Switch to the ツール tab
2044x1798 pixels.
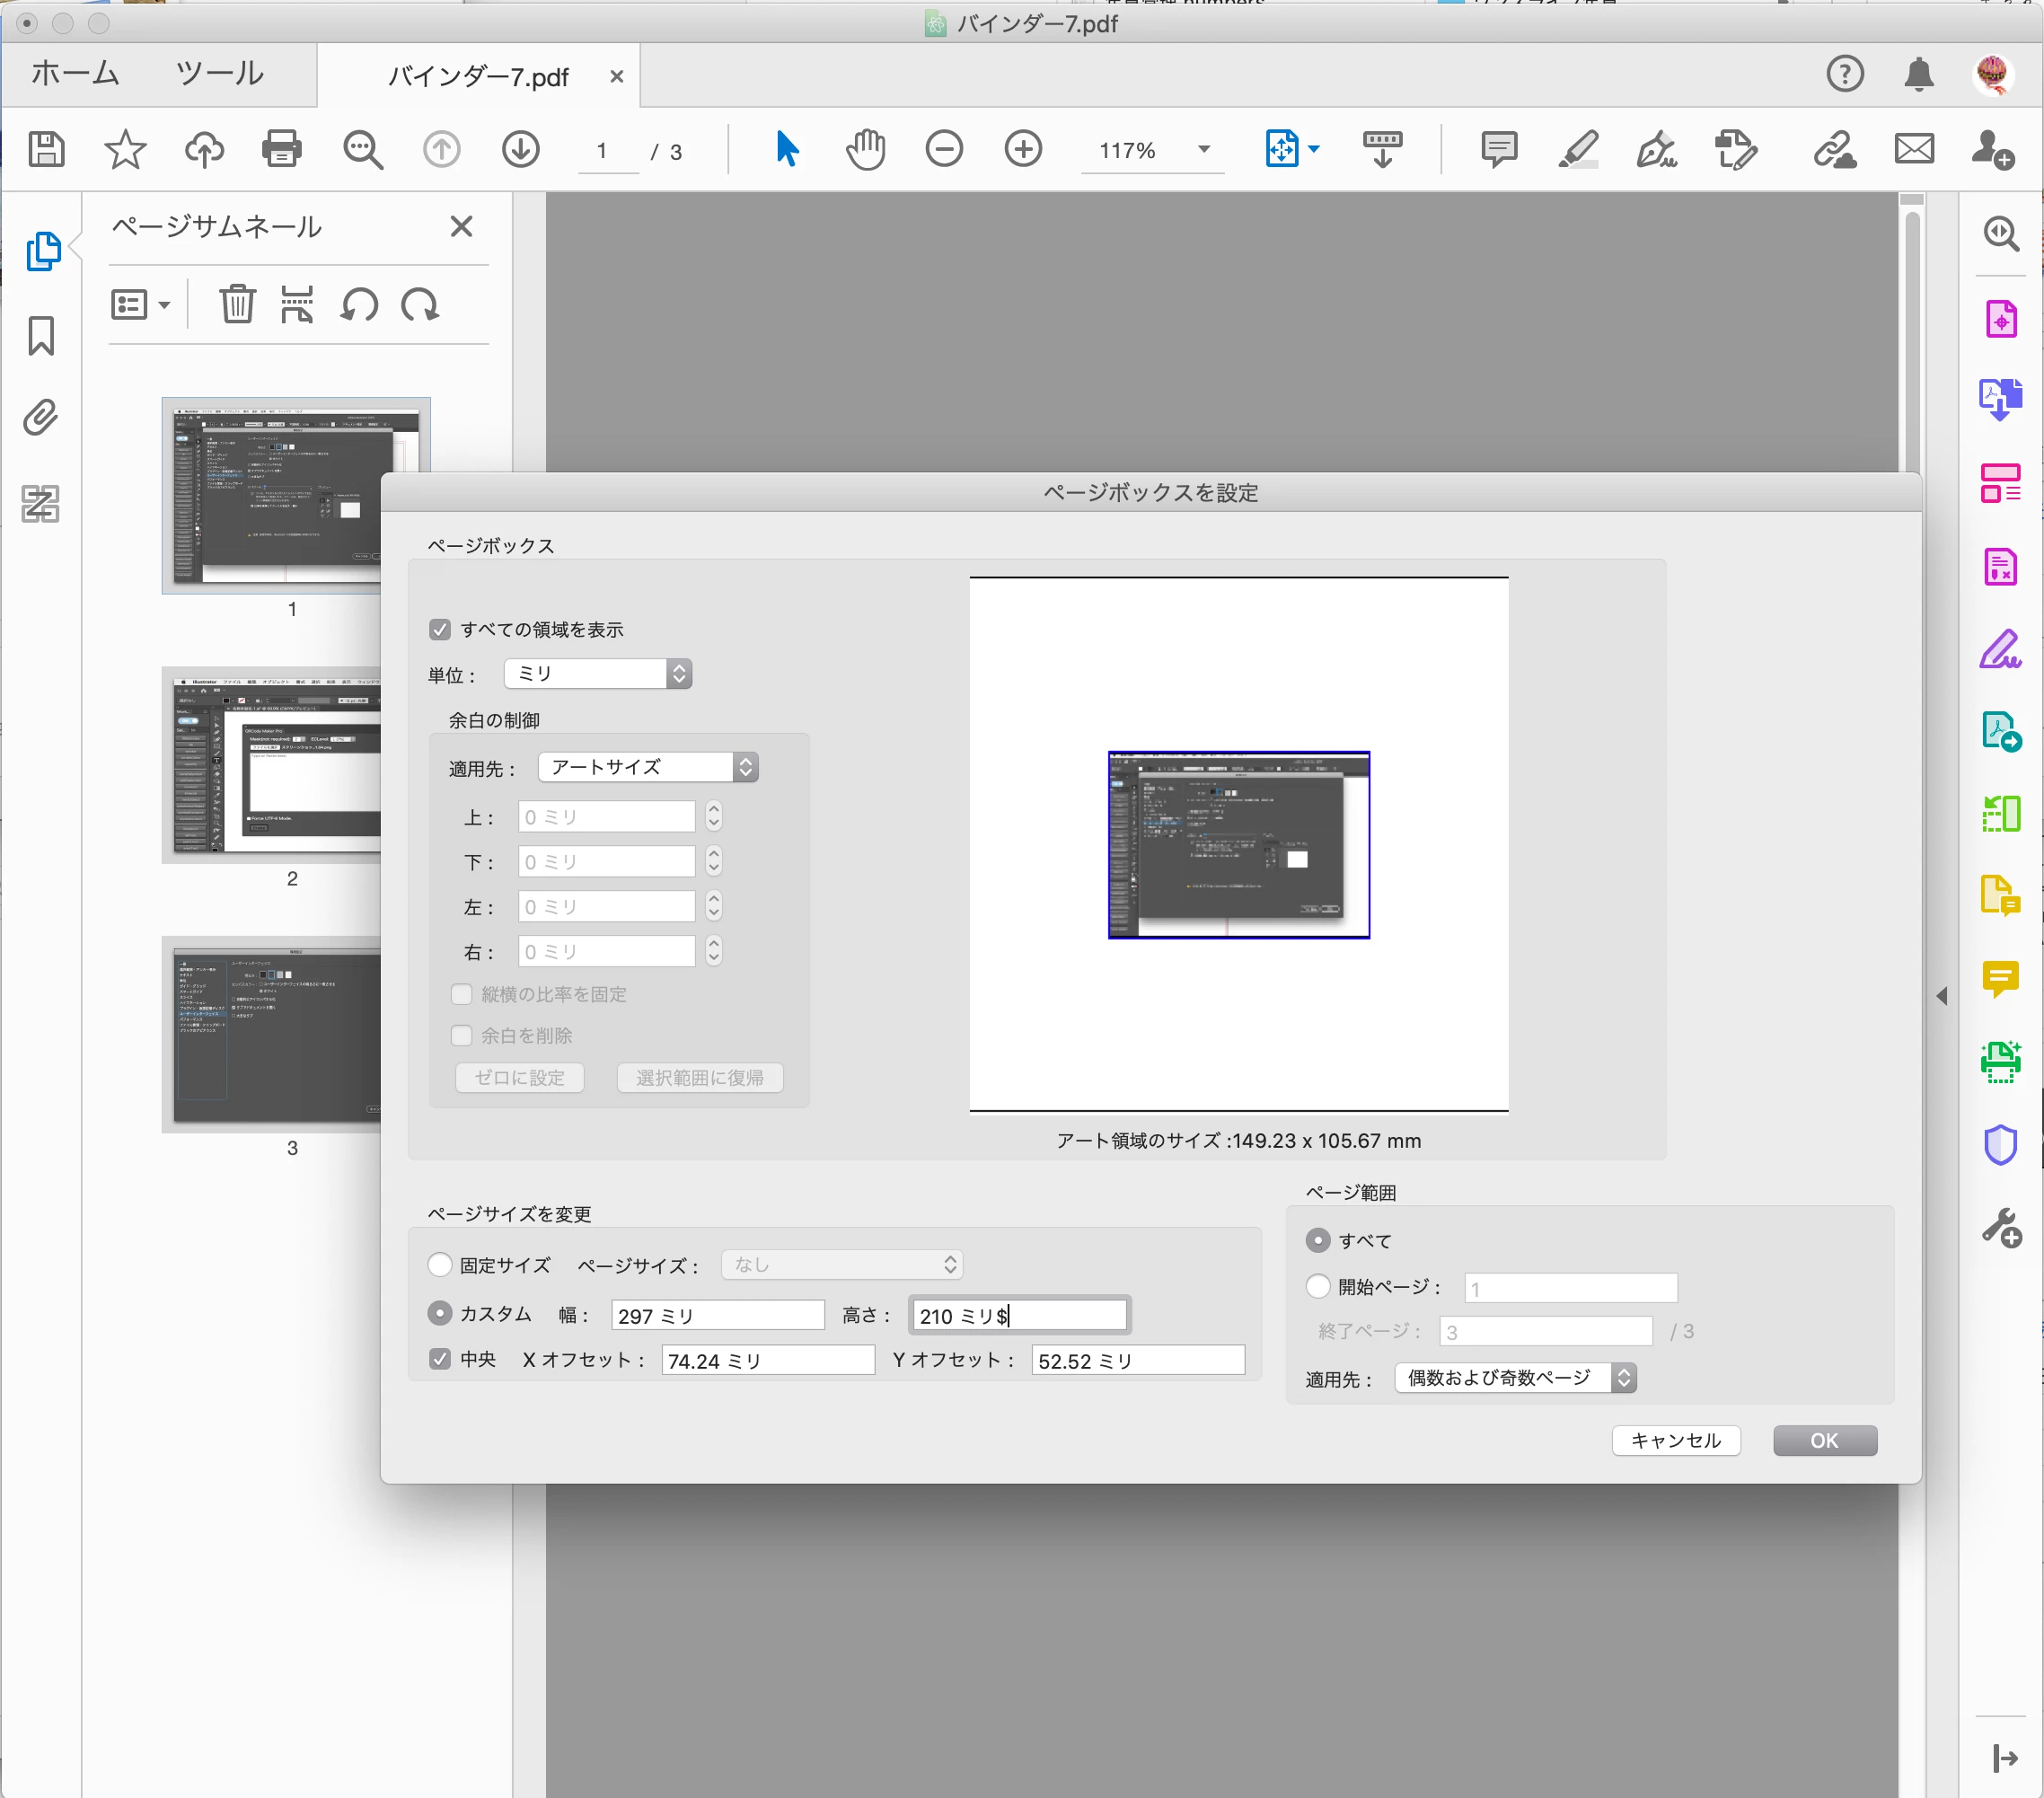(x=219, y=74)
